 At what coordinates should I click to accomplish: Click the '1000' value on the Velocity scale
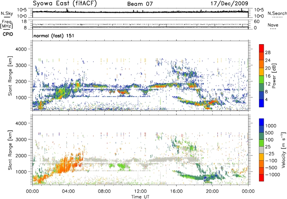pyautogui.click(x=271, y=126)
